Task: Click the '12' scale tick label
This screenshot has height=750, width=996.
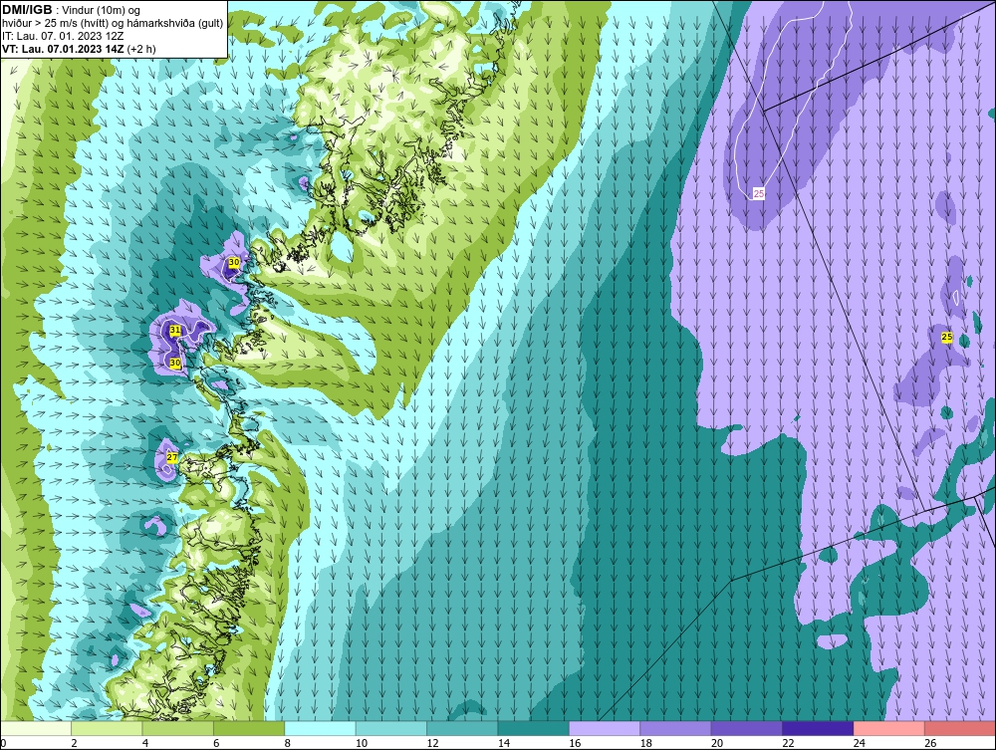Action: pyautogui.click(x=432, y=743)
